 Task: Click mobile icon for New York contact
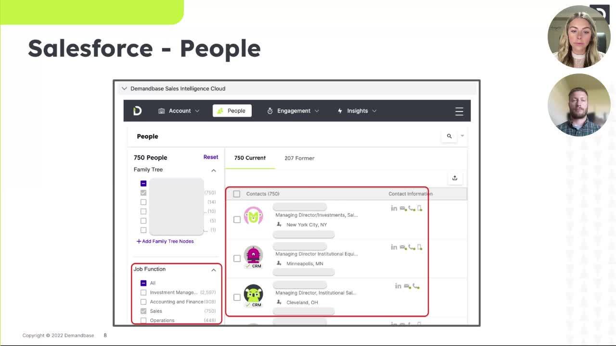(x=420, y=208)
